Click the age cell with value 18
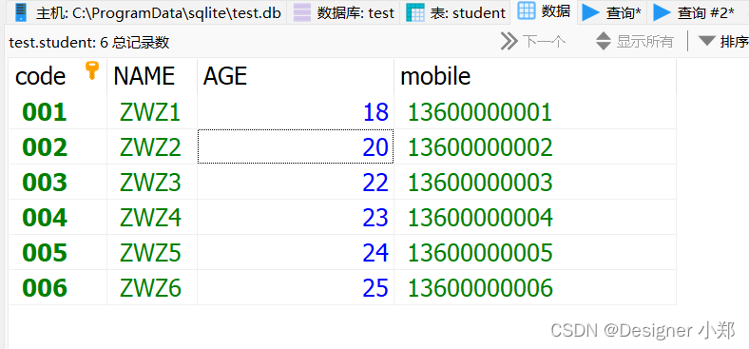 click(x=296, y=112)
